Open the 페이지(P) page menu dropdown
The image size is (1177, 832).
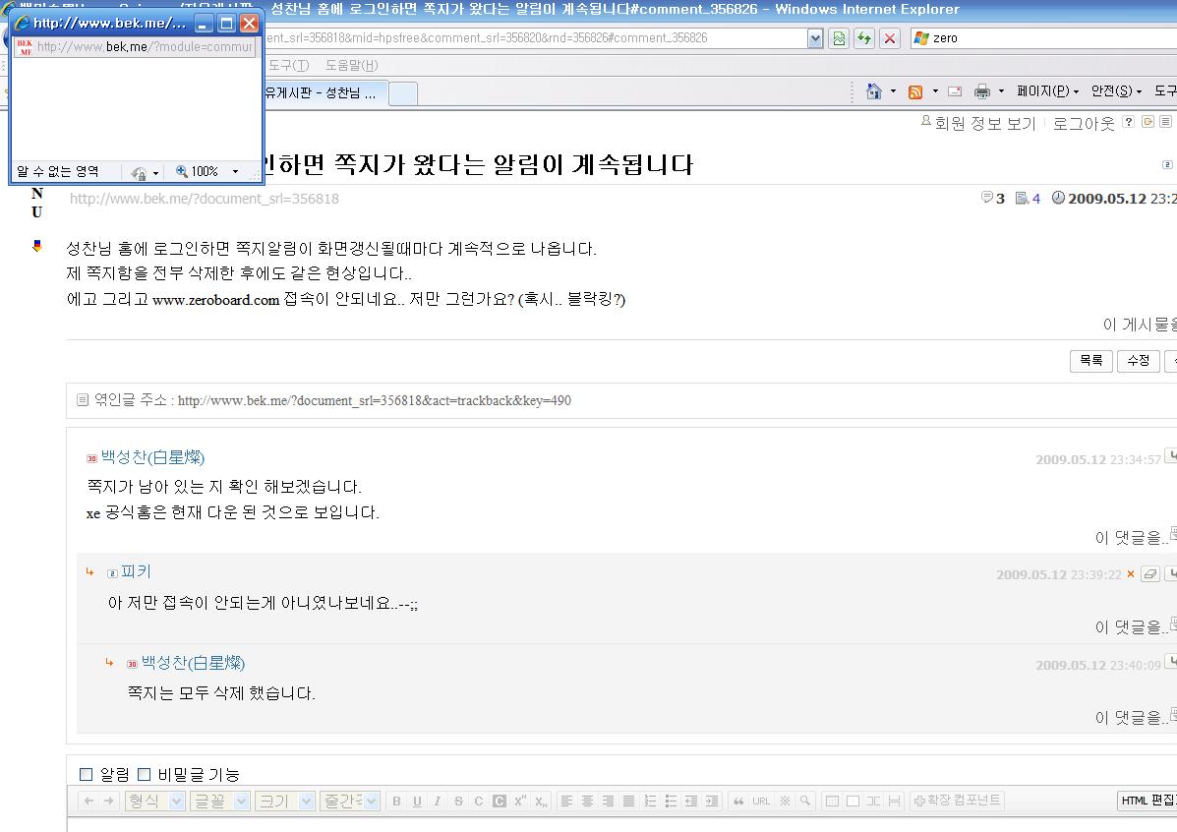(x=1048, y=91)
